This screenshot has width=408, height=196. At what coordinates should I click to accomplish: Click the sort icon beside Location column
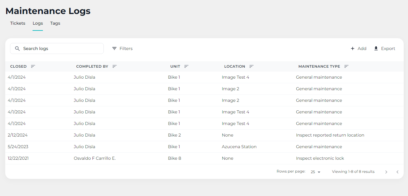pos(251,66)
